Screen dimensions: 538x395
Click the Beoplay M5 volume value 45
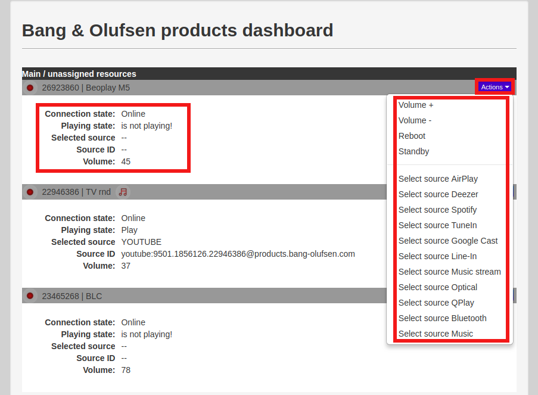pyautogui.click(x=126, y=161)
